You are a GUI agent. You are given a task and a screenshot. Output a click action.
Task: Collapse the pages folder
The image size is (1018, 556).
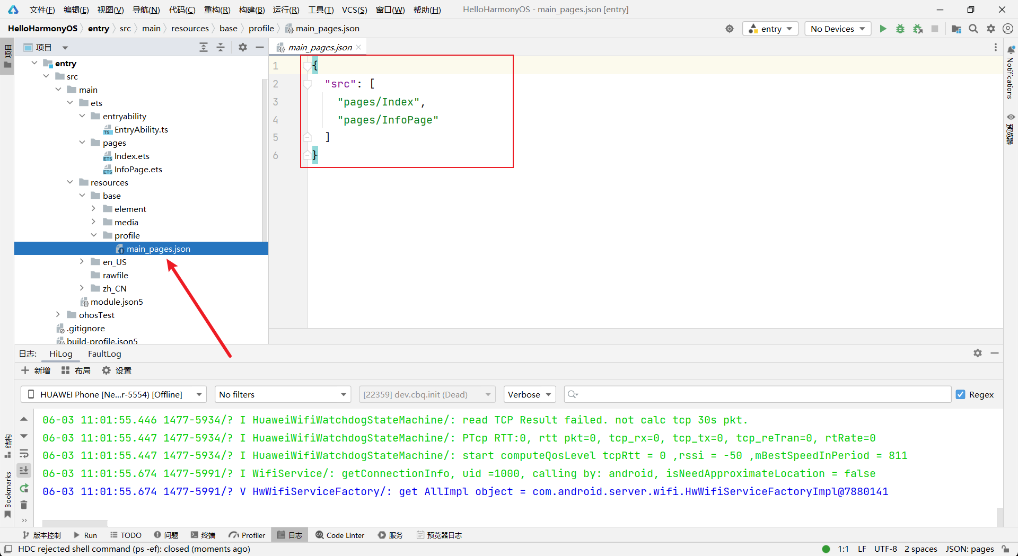(82, 143)
